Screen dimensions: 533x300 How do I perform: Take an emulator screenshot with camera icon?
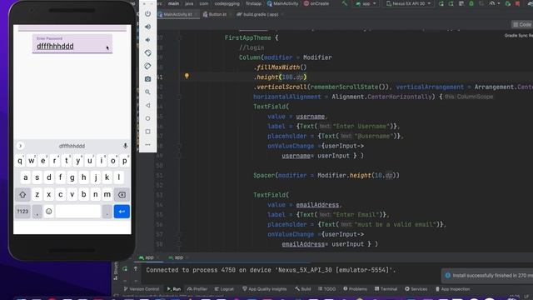click(147, 79)
